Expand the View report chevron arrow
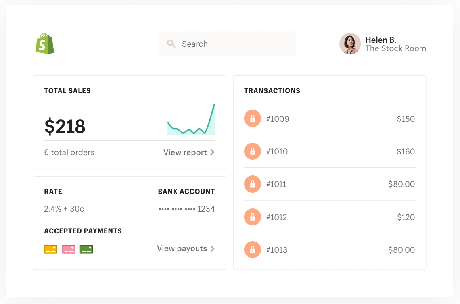 click(212, 152)
